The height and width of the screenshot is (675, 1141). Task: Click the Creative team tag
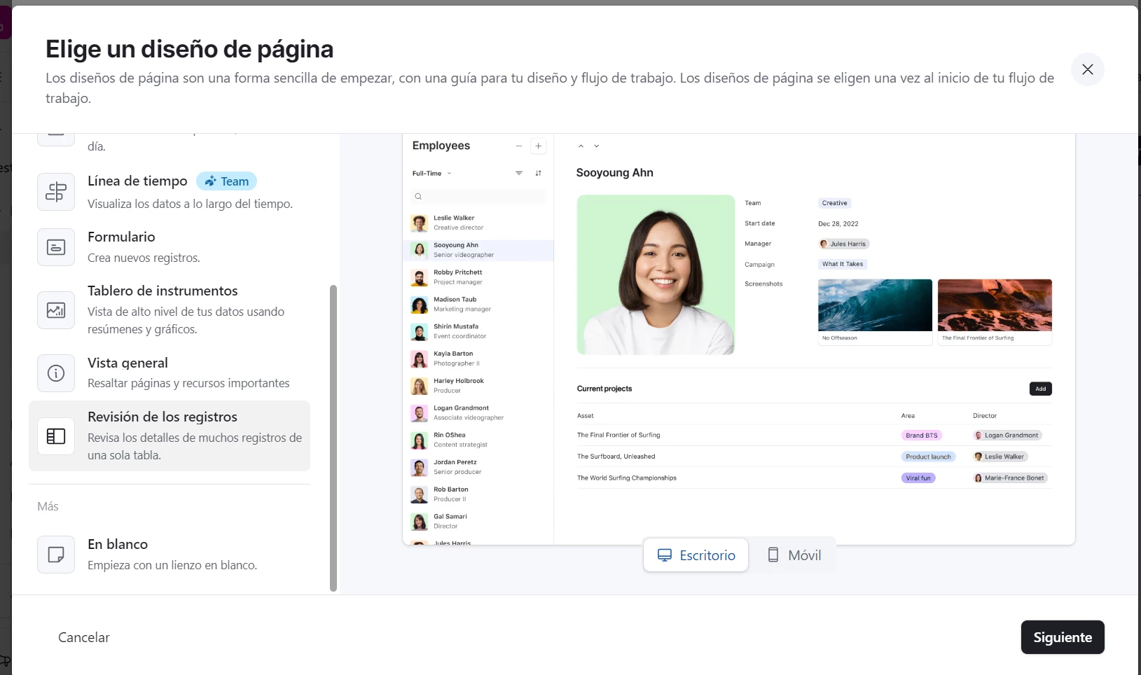(834, 203)
